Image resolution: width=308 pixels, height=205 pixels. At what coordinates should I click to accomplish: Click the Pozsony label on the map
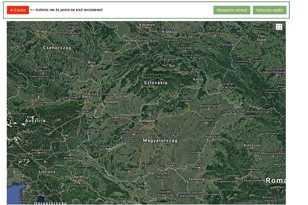[111, 102]
